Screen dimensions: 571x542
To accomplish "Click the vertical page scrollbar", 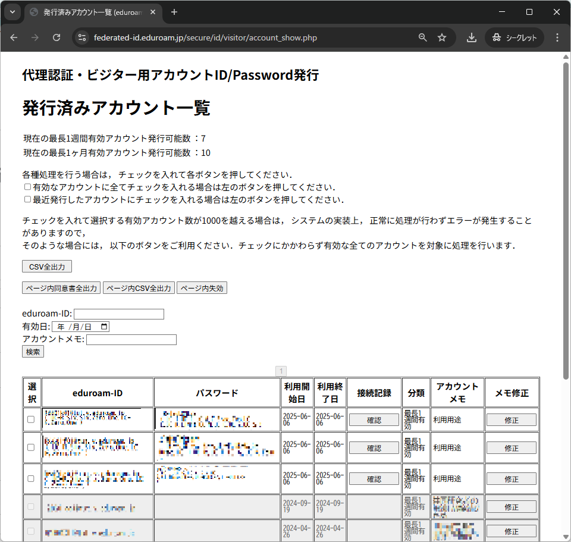I will (566, 220).
